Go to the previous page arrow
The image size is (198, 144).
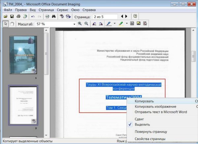(122, 16)
